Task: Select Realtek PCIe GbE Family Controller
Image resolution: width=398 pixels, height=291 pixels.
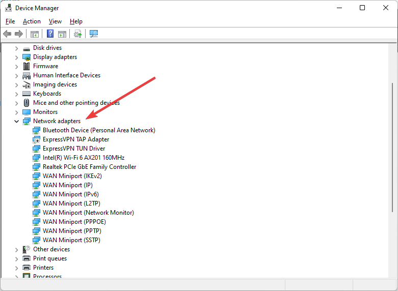Action: click(89, 166)
